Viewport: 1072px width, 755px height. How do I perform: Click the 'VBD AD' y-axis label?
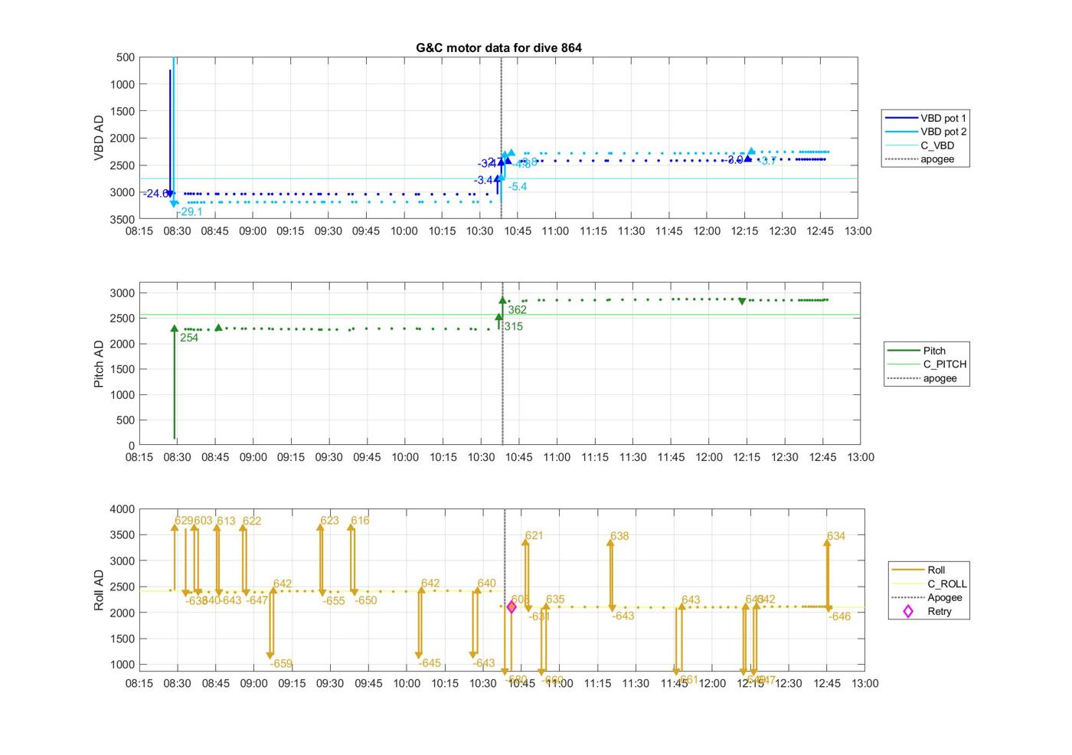tap(99, 138)
